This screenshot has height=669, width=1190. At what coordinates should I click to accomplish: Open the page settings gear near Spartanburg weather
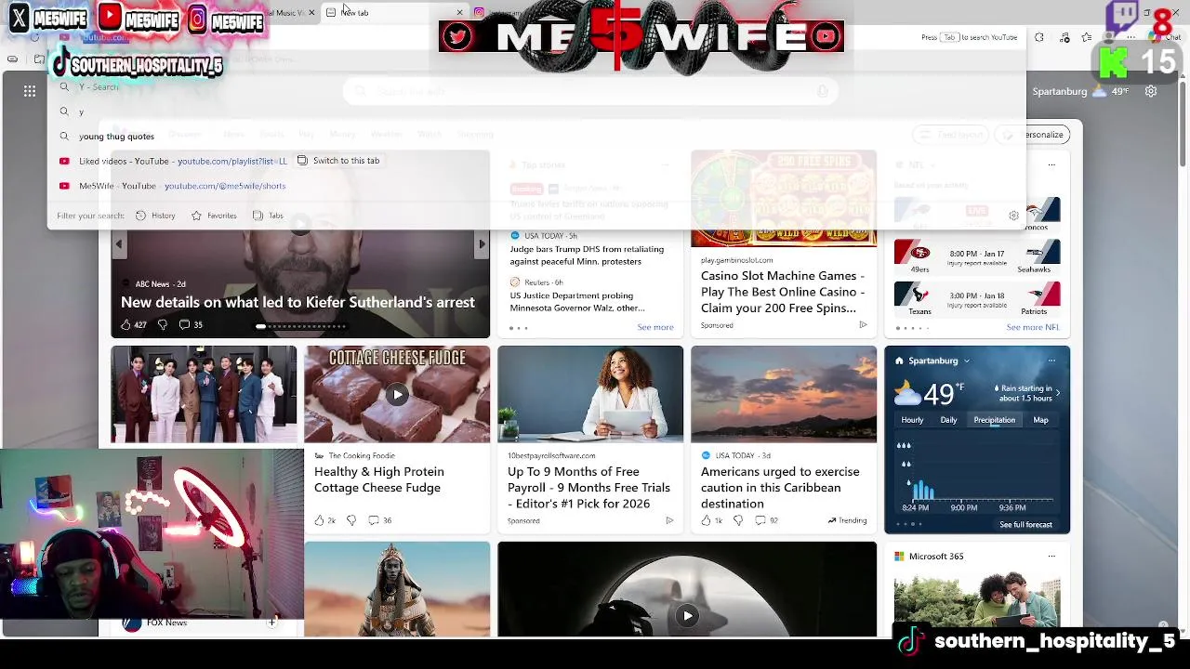click(x=1151, y=91)
